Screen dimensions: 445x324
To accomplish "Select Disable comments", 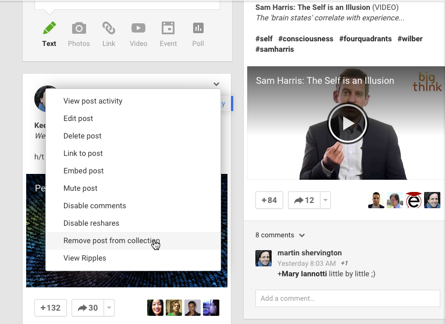I will tap(133, 206).
